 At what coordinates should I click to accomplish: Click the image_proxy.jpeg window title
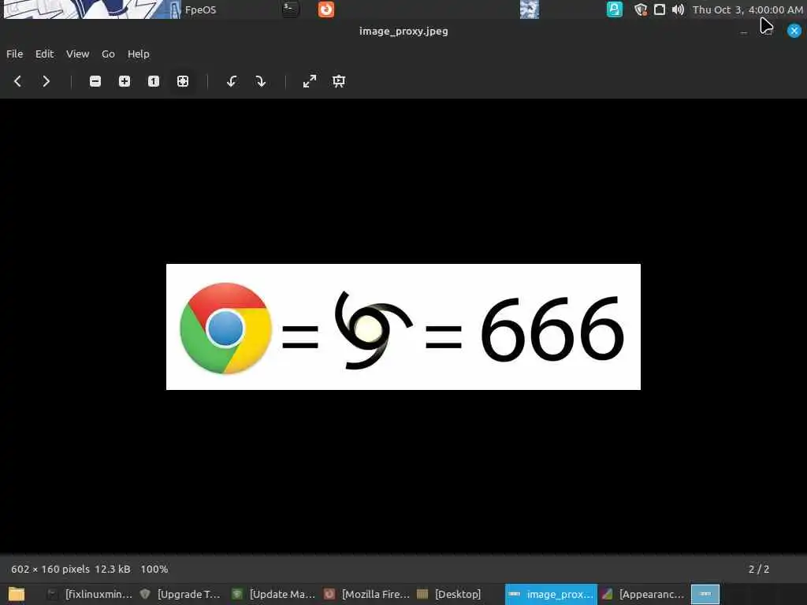point(403,31)
